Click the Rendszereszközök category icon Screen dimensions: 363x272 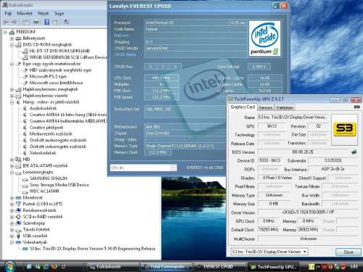coord(18,210)
